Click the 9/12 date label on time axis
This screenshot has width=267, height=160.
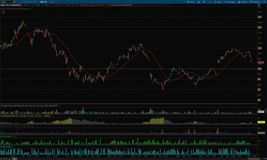[254, 156]
